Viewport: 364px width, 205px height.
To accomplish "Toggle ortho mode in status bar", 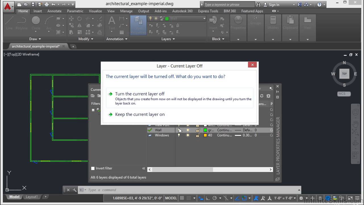I will point(208,198).
